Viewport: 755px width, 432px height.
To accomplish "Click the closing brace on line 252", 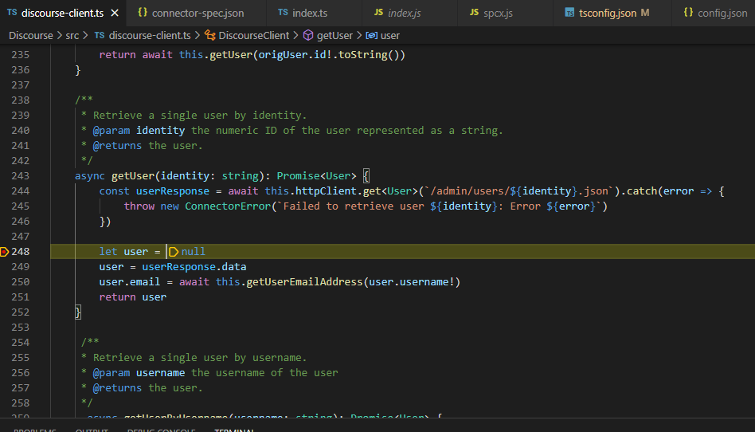I will pos(78,312).
